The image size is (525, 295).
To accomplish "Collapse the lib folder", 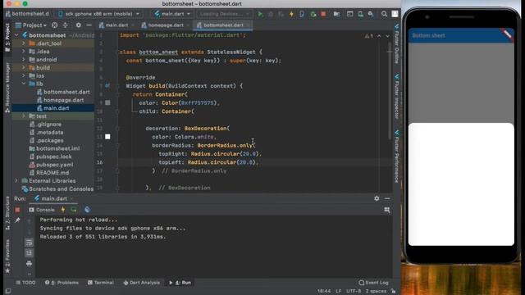I will click(24, 84).
